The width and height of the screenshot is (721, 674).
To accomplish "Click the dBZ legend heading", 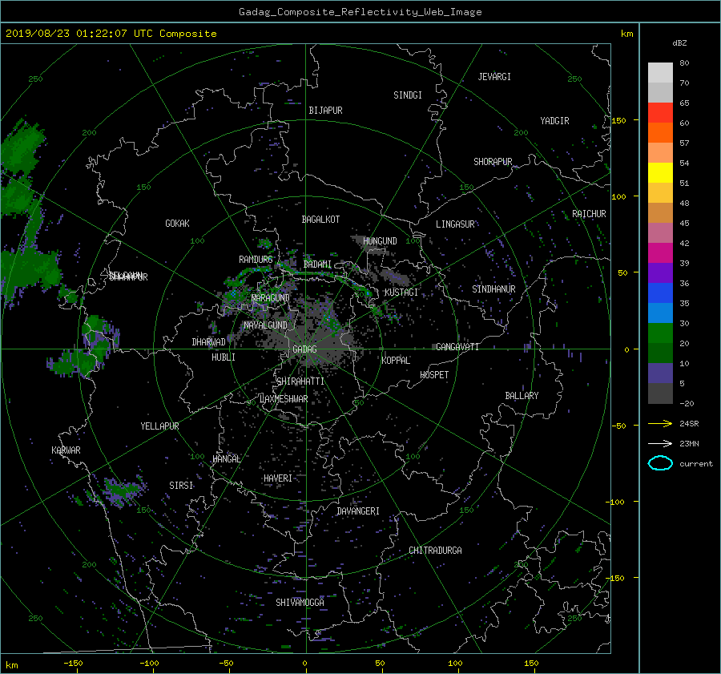I will point(679,43).
